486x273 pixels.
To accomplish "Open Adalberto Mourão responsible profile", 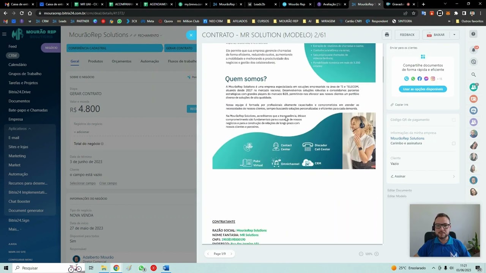I will (x=98, y=257).
